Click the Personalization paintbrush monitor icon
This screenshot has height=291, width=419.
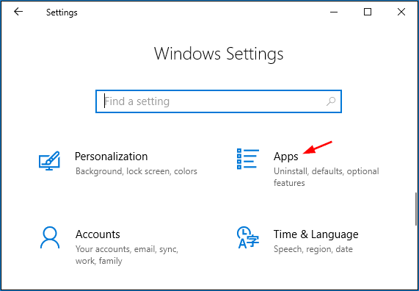[49, 161]
